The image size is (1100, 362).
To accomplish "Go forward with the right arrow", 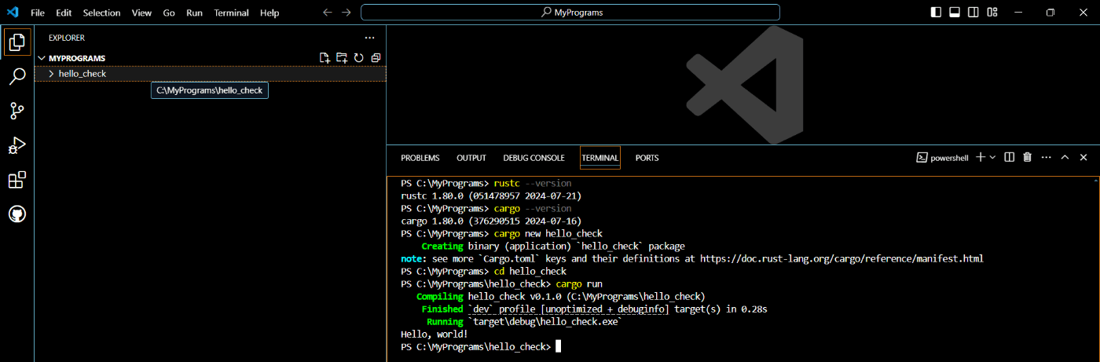I will coord(346,13).
